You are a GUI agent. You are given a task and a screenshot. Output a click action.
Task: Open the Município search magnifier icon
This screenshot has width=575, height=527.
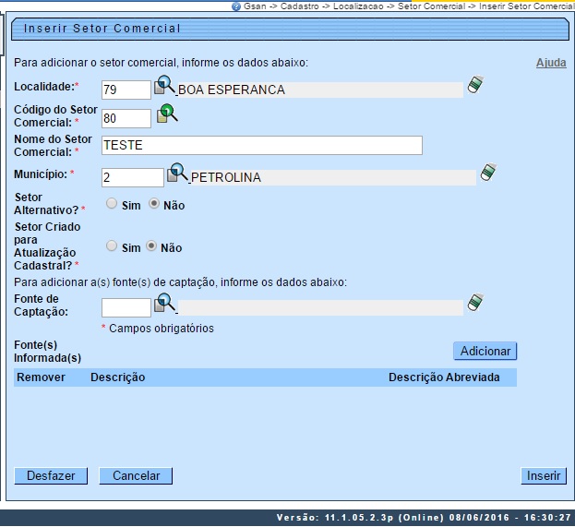177,174
